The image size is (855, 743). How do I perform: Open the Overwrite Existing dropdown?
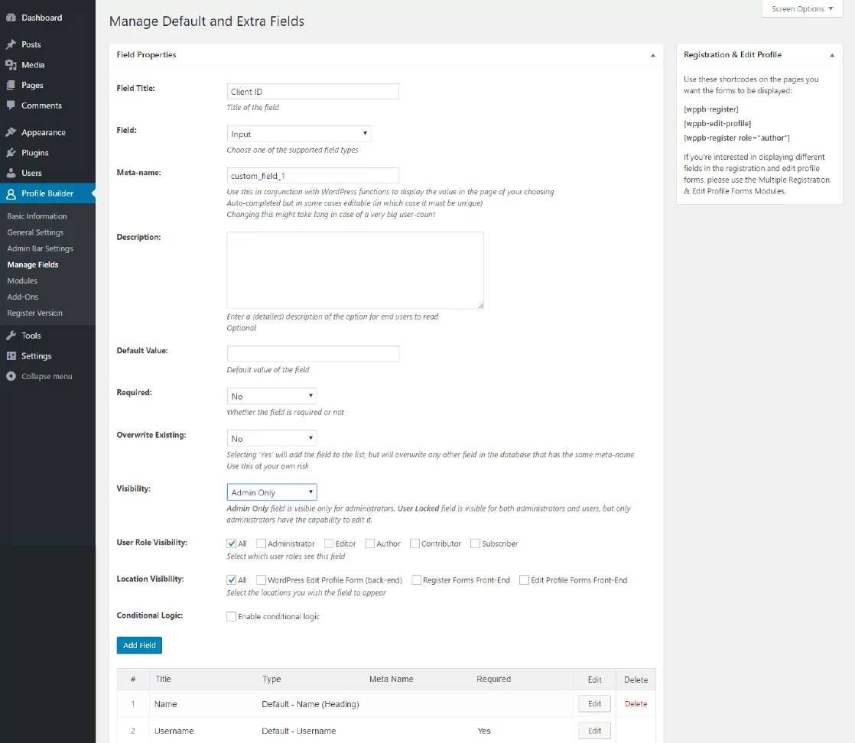tap(271, 438)
